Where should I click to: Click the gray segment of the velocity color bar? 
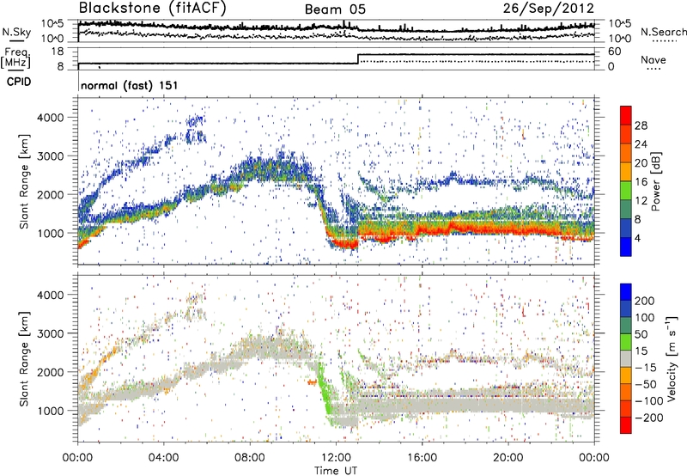point(626,358)
